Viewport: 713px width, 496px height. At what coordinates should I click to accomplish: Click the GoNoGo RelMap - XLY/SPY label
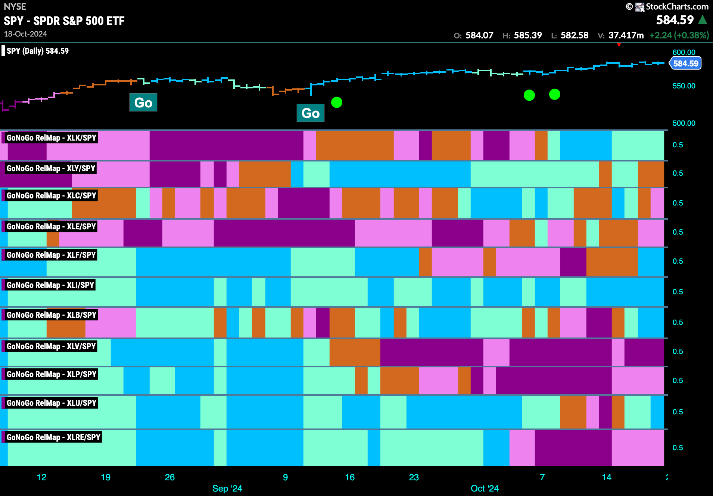point(51,168)
